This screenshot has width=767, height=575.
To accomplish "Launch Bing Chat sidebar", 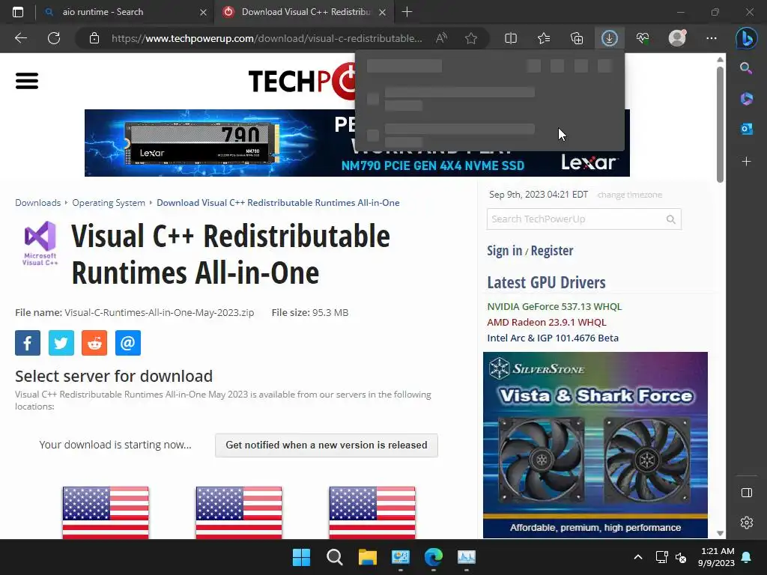I will pos(747,38).
